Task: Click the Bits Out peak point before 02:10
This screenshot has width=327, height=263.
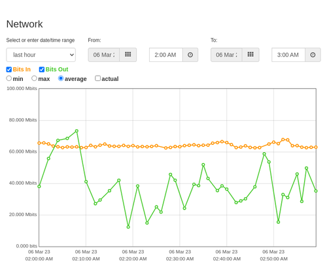Action: 77,131
